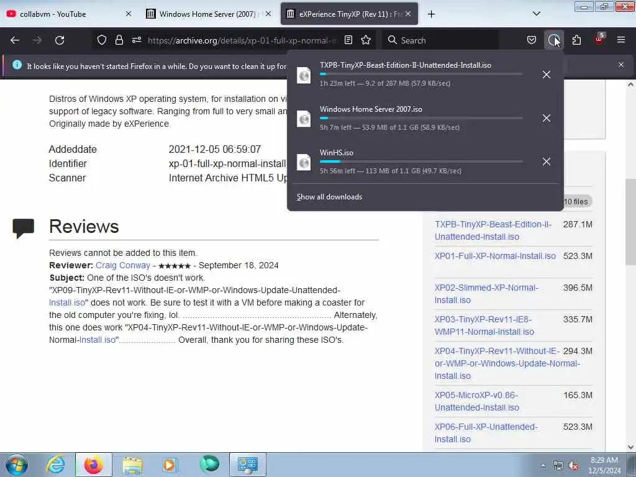
Task: Download XP04-TinyXP-Rev11-Without-IE Normal-Install.iso
Action: (507, 363)
